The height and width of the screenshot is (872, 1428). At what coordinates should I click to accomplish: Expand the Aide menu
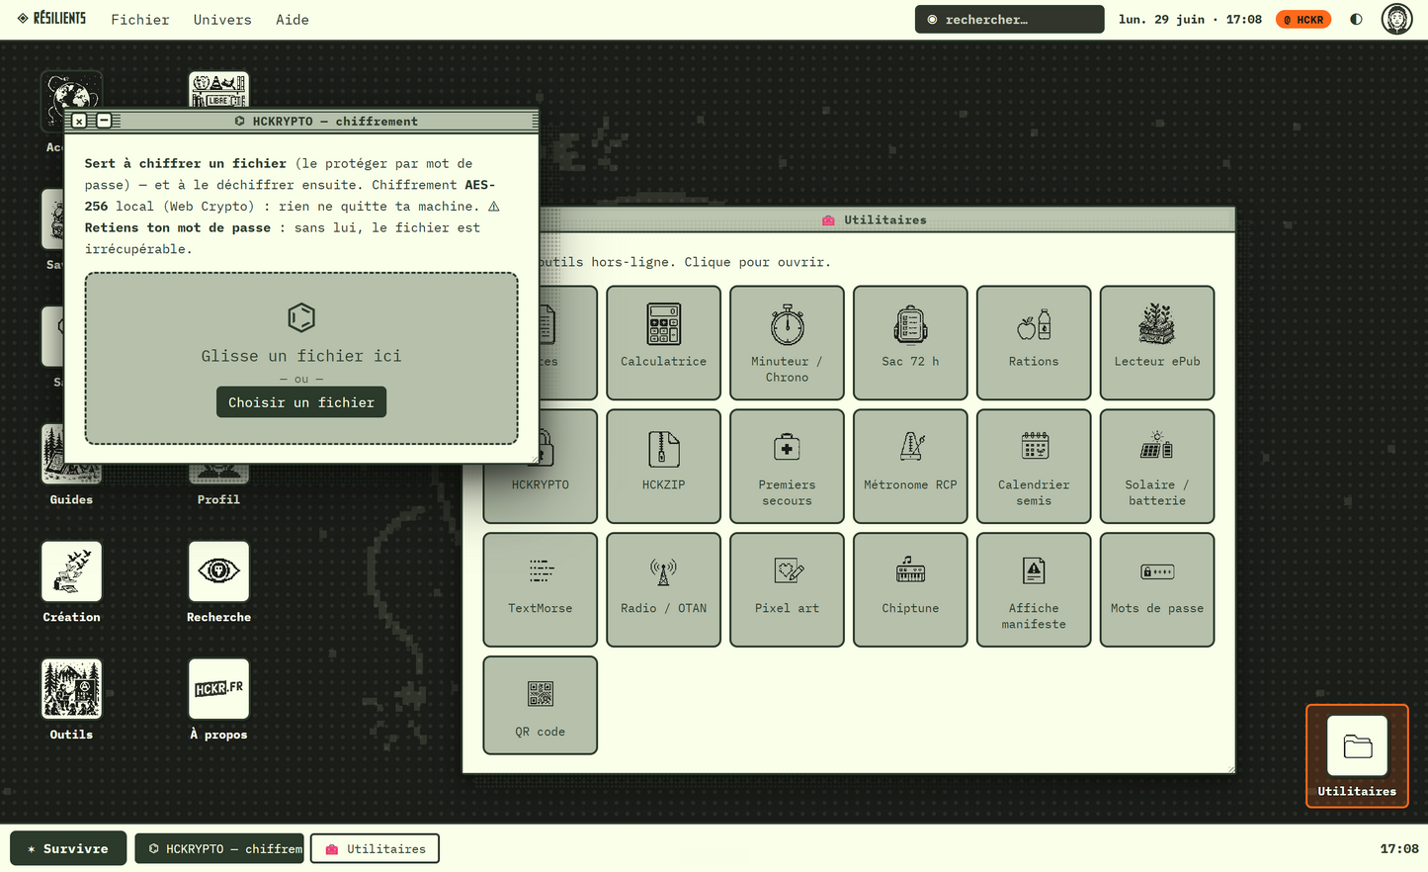click(x=293, y=20)
